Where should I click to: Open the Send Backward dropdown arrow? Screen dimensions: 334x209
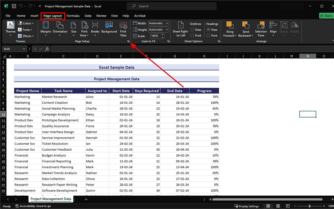(x=252, y=36)
